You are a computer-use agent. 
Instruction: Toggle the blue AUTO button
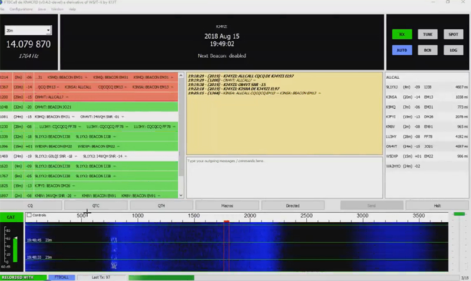point(402,51)
